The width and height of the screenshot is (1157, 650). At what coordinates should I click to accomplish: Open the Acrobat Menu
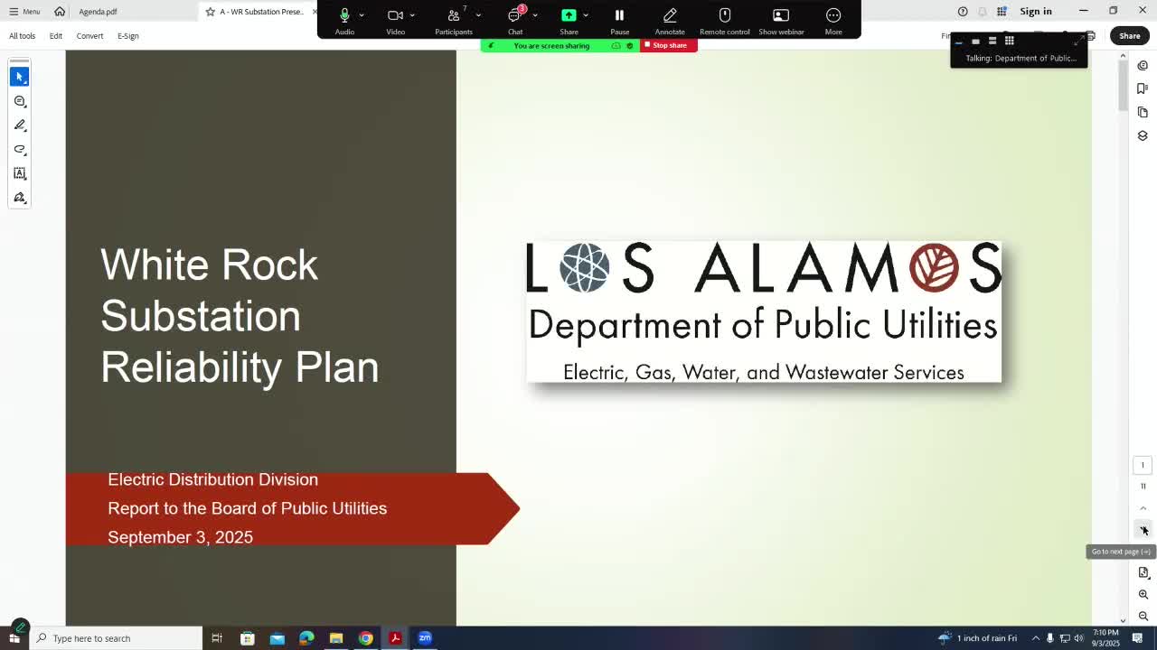[24, 12]
